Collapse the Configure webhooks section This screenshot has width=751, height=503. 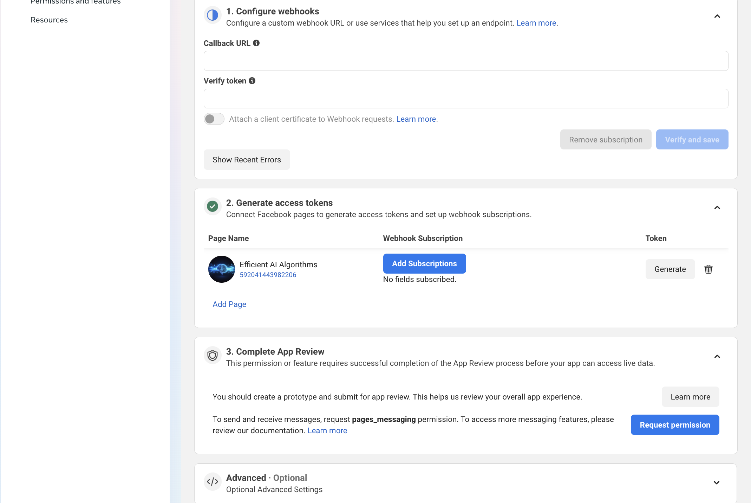[717, 16]
